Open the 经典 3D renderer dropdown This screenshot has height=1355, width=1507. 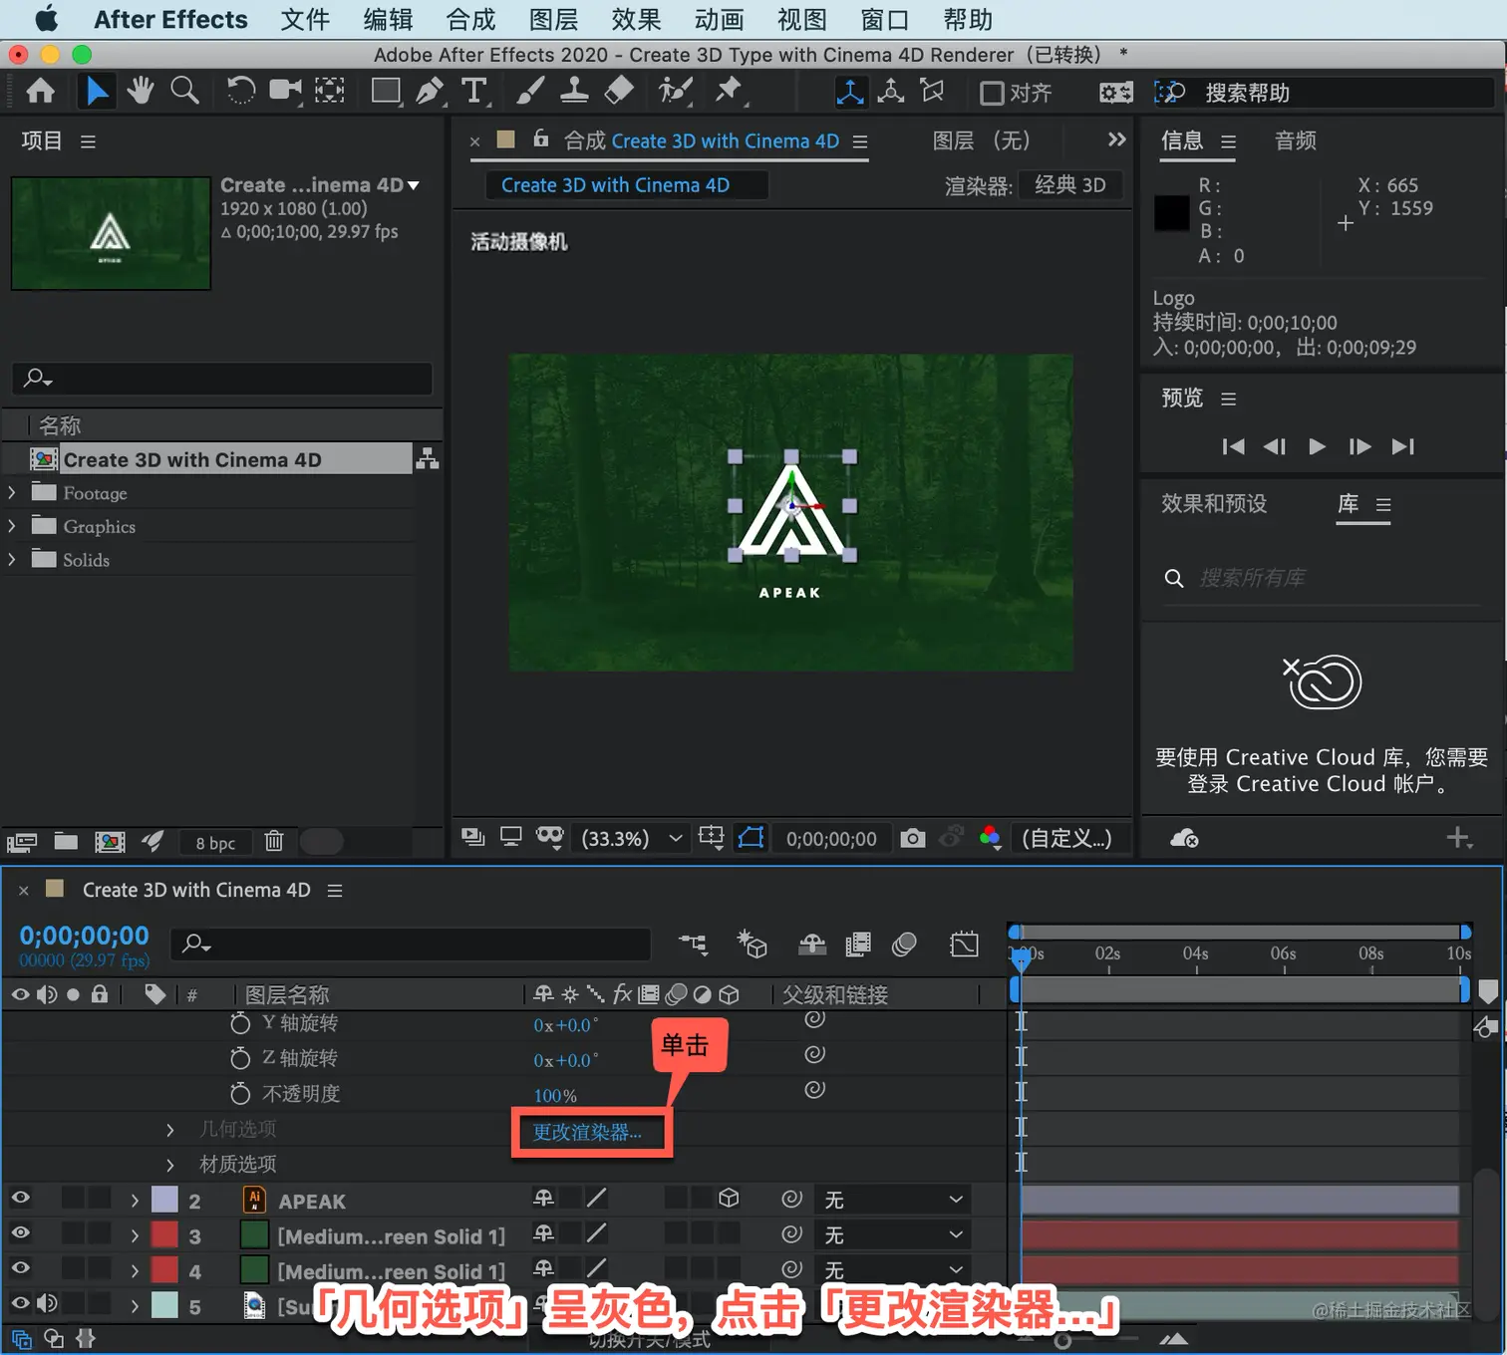click(1069, 185)
